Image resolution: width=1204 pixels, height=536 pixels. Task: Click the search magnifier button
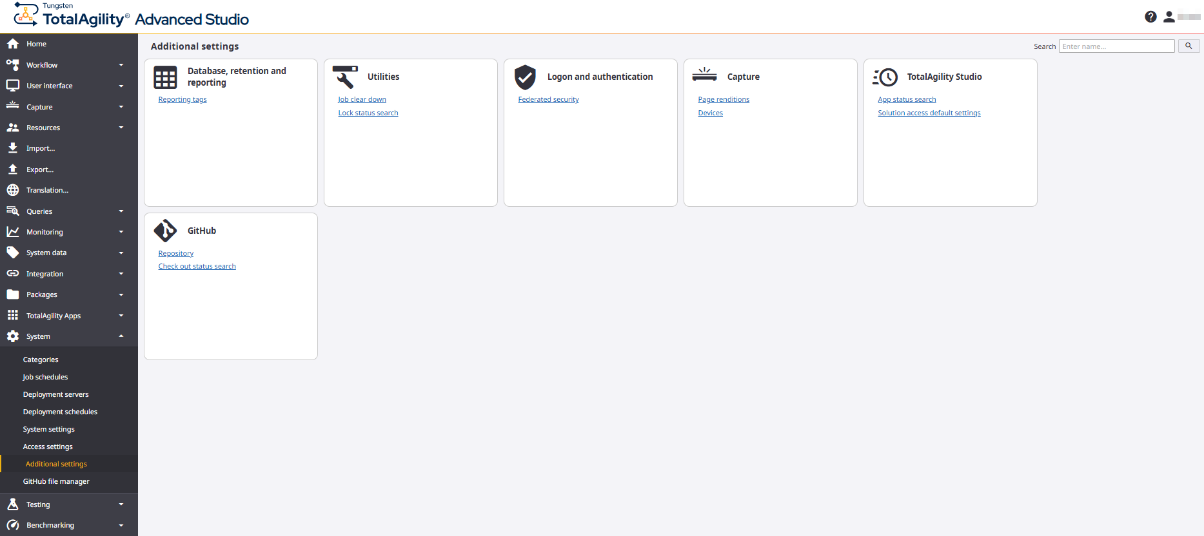click(x=1189, y=46)
